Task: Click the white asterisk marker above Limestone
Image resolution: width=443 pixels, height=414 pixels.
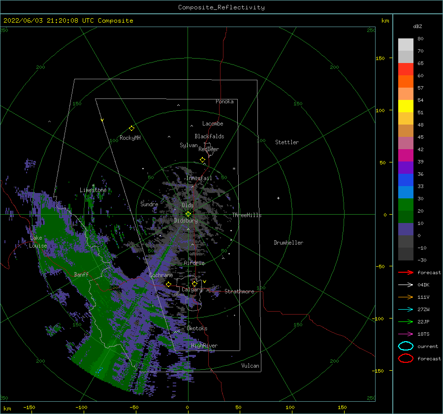Action: click(93, 186)
